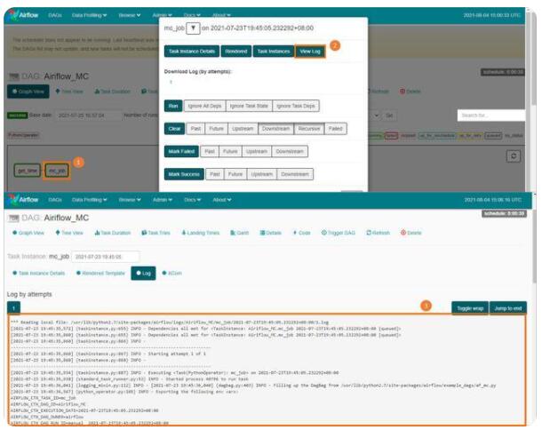This screenshot has width=542, height=430.
Task: Toggle Past in the Clear row
Action: point(195,129)
